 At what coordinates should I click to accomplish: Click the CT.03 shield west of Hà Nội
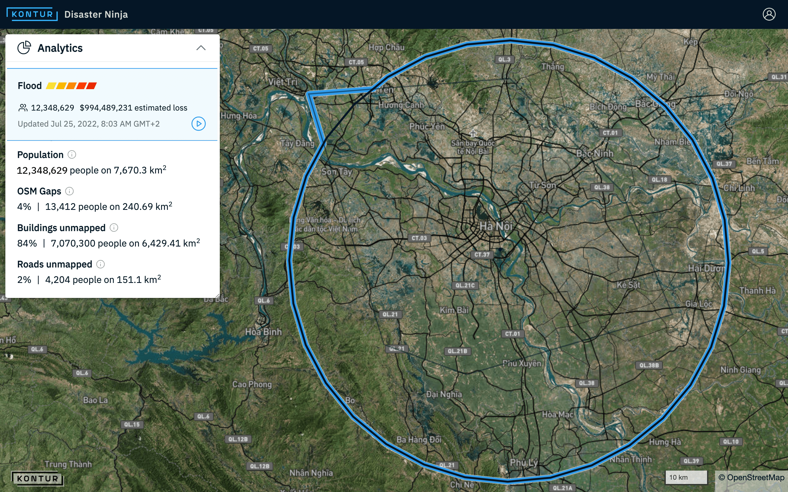pos(419,238)
